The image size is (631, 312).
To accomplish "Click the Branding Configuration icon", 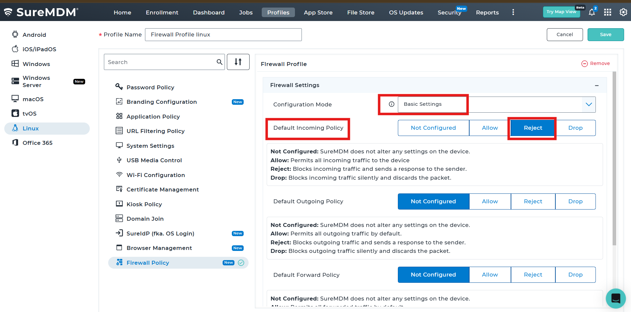I will pyautogui.click(x=119, y=101).
